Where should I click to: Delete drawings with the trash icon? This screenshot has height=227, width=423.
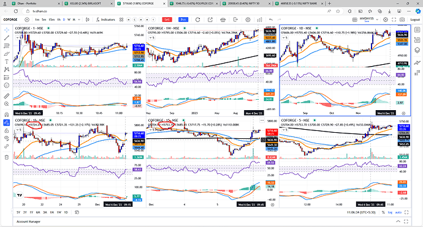7,157
